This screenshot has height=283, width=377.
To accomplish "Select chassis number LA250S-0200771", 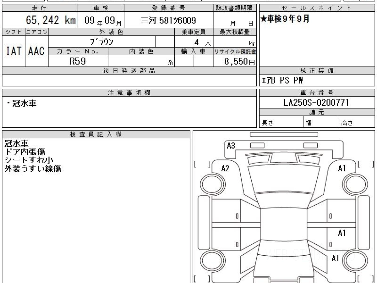I will [316, 103].
